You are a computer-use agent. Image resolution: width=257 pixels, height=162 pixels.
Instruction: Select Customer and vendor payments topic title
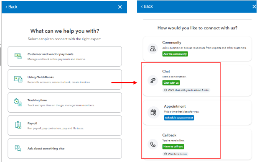50,54
